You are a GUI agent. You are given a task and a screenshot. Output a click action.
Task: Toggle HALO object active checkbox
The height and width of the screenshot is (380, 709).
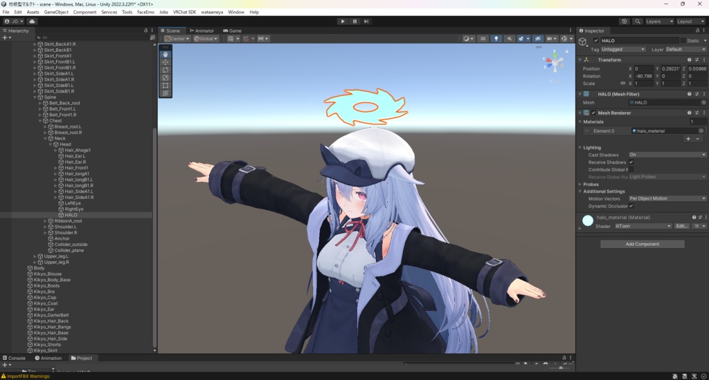coord(596,41)
